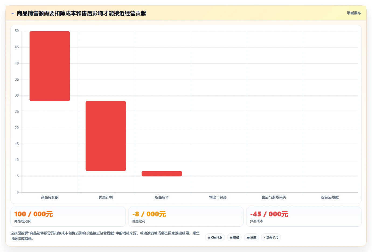Click the y-axis tick label 30
Viewport: 372px width, 252px height.
[x=17, y=96]
